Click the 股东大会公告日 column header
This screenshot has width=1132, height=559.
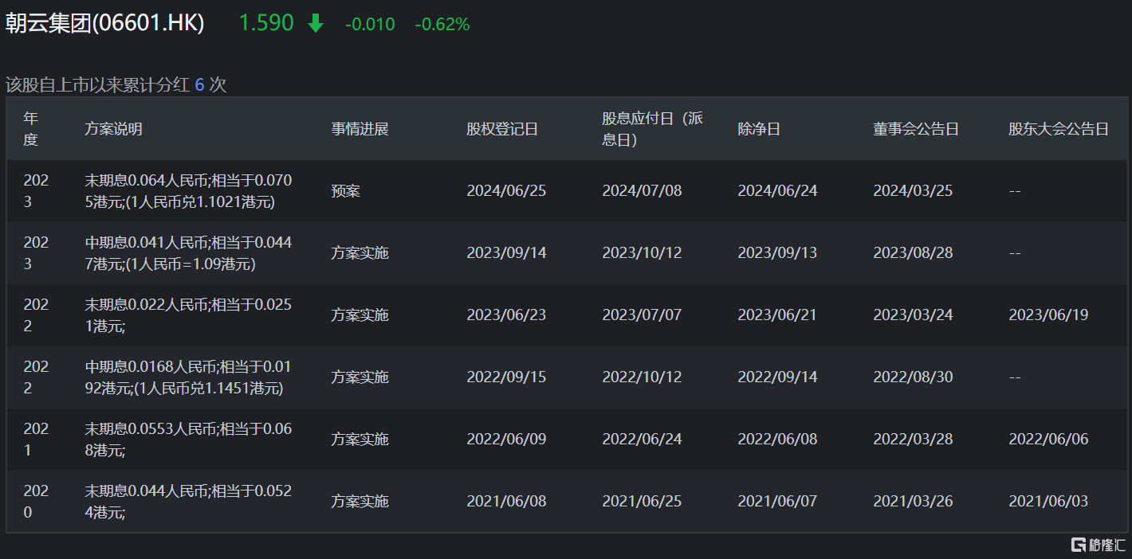[x=1059, y=129]
